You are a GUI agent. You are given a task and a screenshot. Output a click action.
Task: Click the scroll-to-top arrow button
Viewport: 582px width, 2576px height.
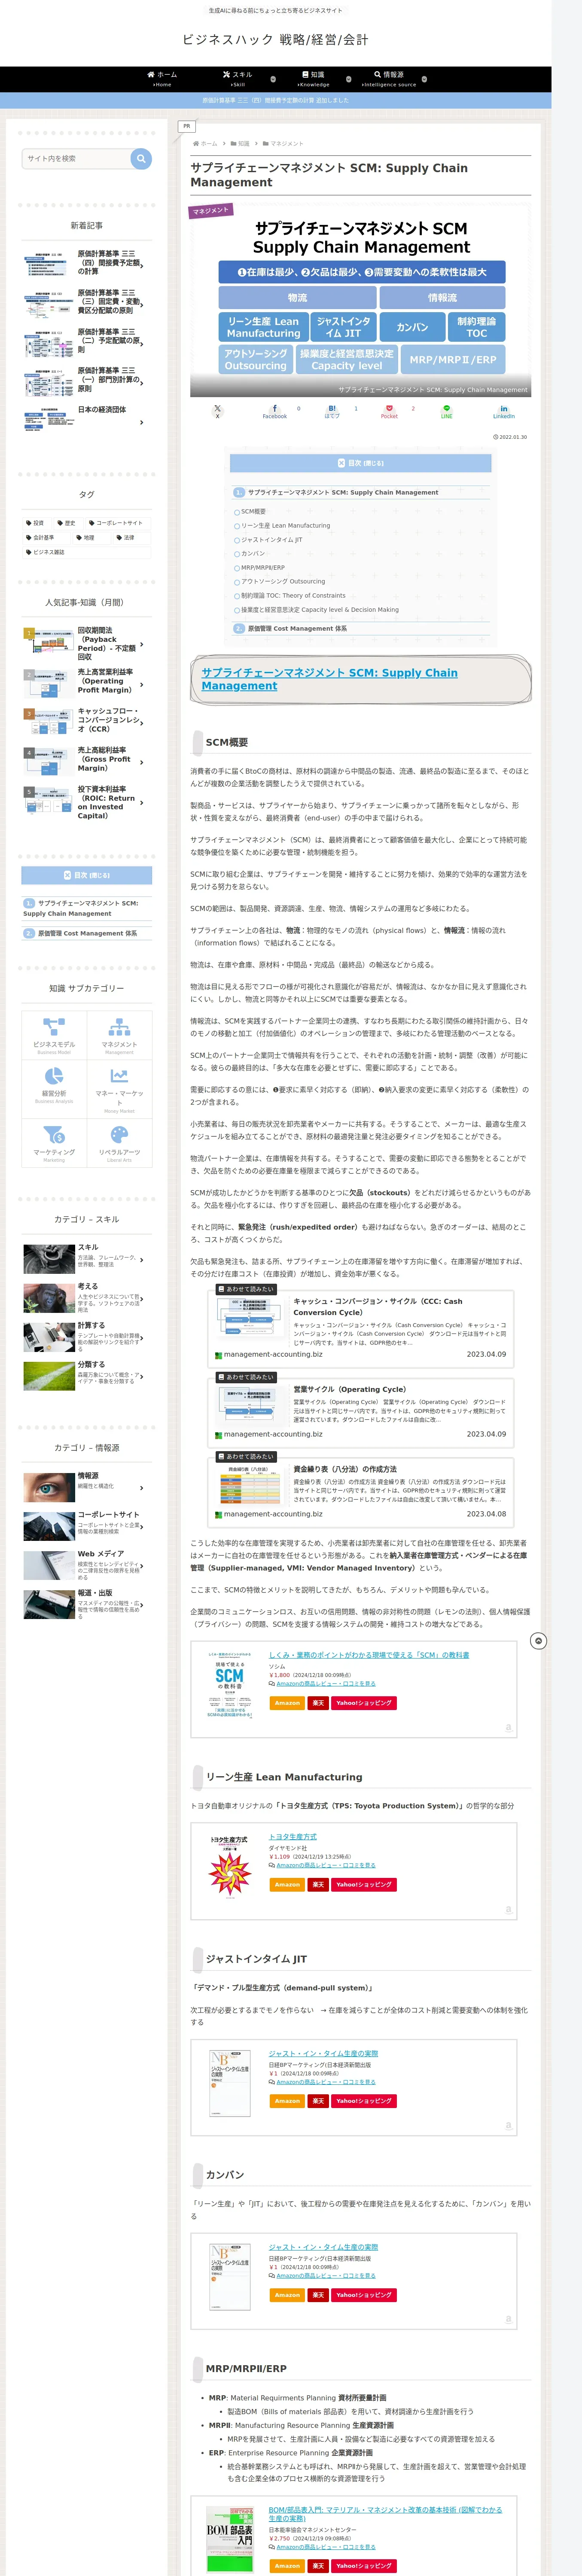click(538, 1641)
